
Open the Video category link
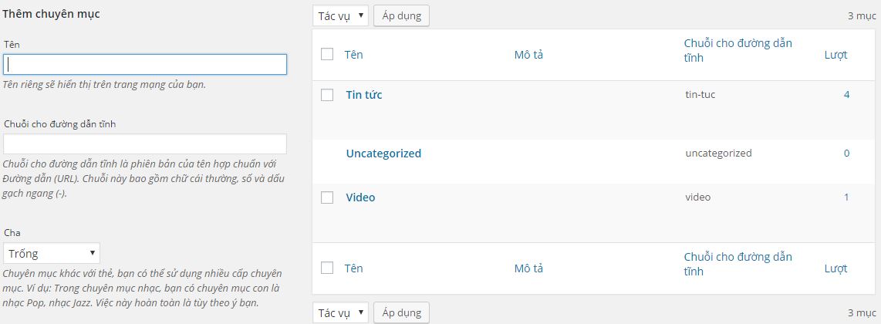point(360,197)
